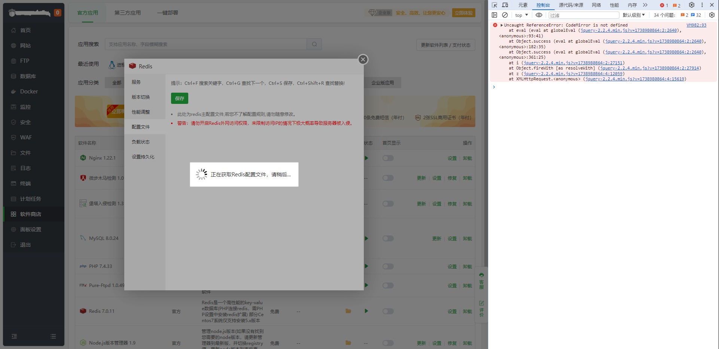719x349 pixels.
Task: Close the Redis dialog with X icon
Action: (x=363, y=59)
